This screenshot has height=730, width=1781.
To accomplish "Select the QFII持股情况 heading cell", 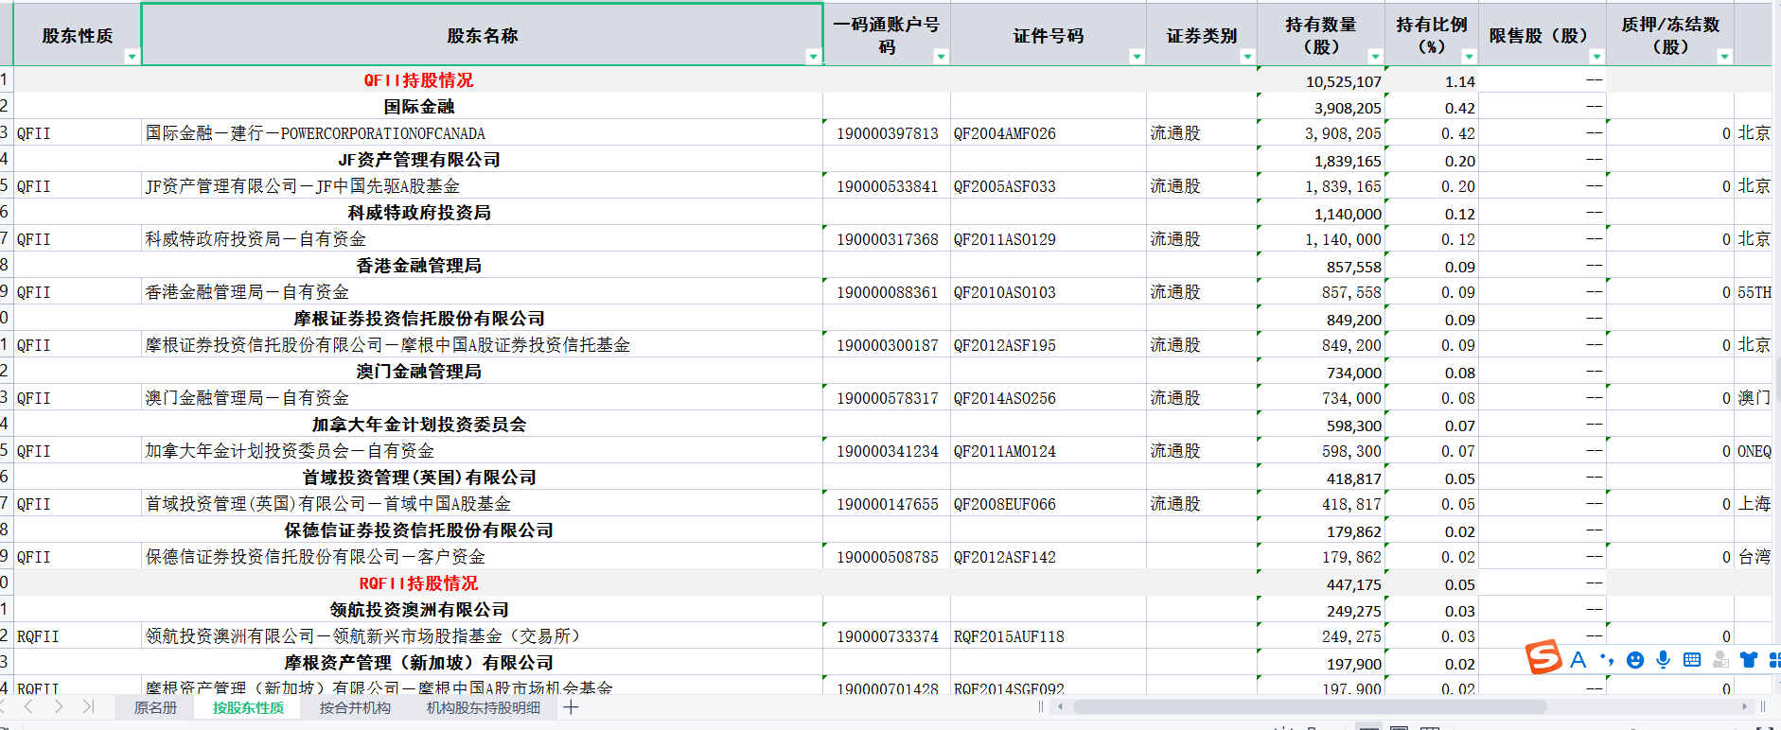I will click(418, 80).
